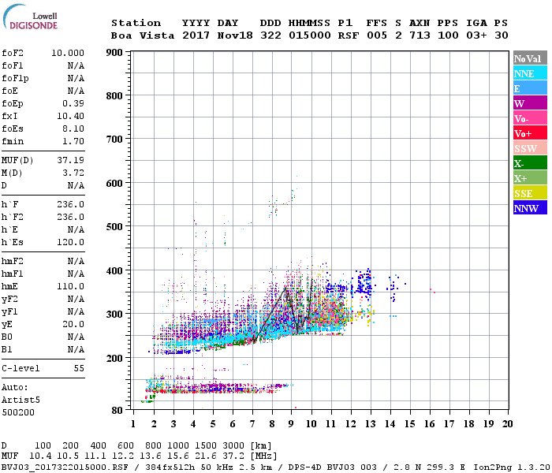Click the E blue legend swatch
552x473 pixels.
pyautogui.click(x=530, y=88)
